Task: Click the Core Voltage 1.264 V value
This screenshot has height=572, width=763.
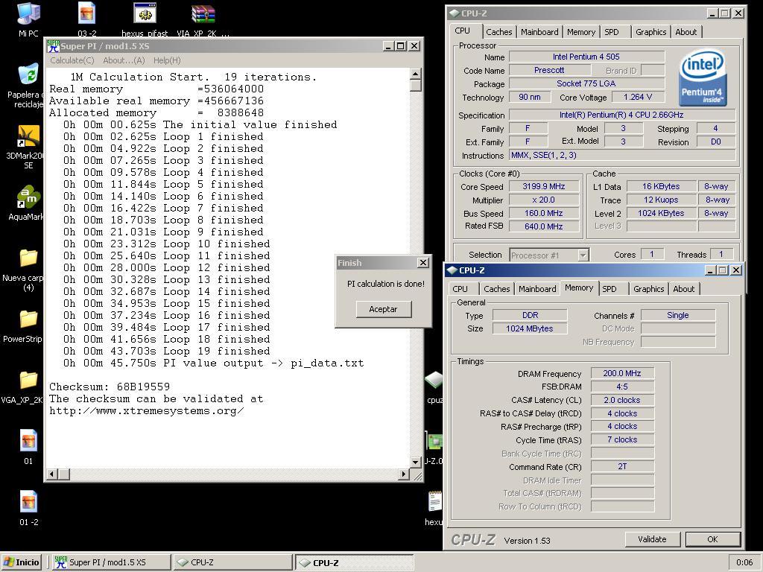Action: (x=638, y=97)
